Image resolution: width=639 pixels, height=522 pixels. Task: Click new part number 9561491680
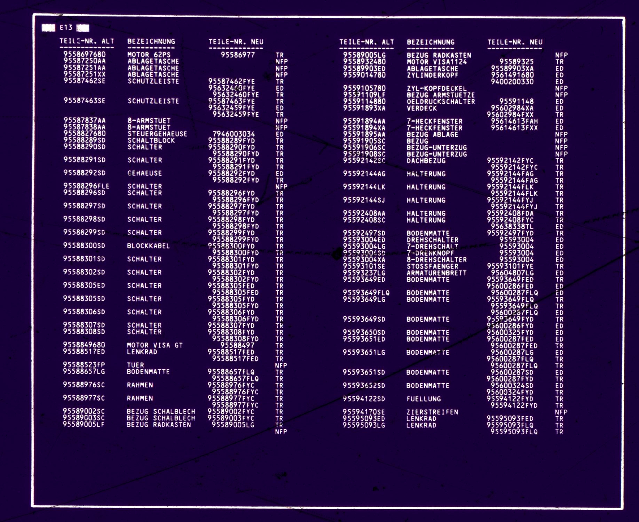[x=512, y=75]
